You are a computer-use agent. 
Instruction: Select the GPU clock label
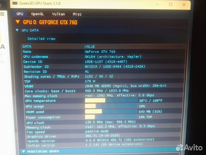click(35, 123)
